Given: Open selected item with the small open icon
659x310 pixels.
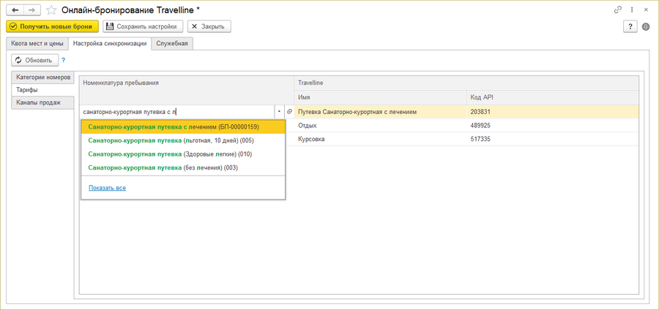Looking at the screenshot, I should 289,112.
